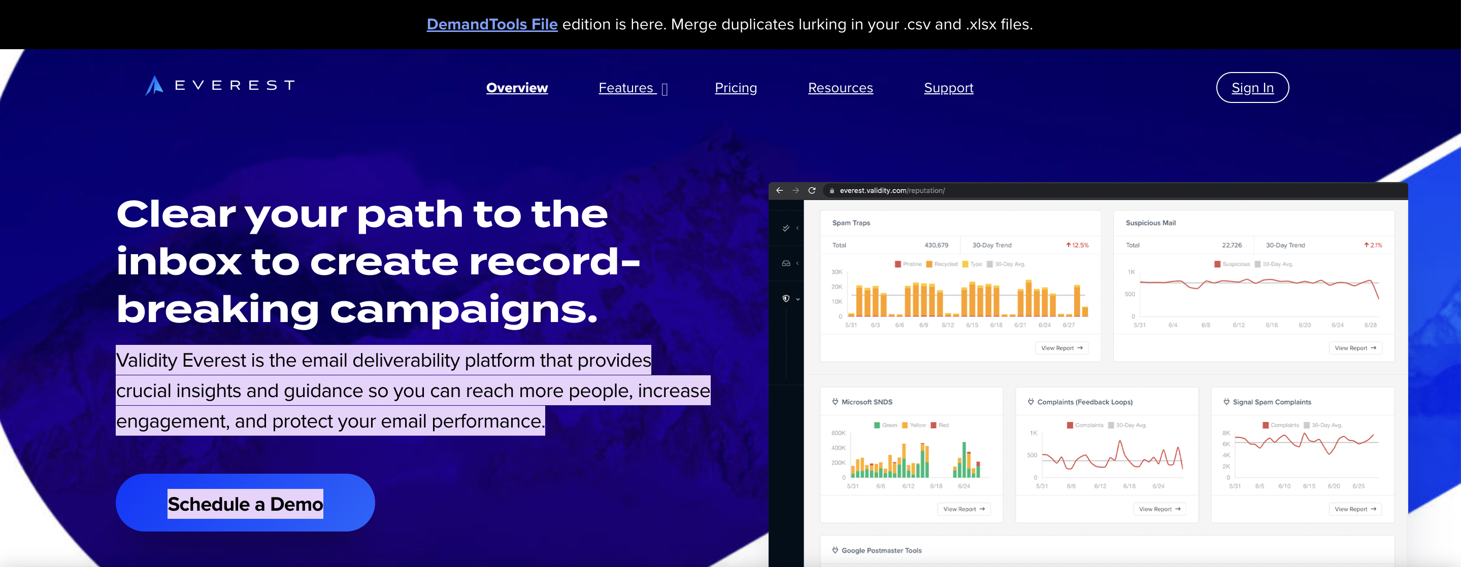Expand the Resources navigation menu
The width and height of the screenshot is (1461, 567).
[840, 88]
